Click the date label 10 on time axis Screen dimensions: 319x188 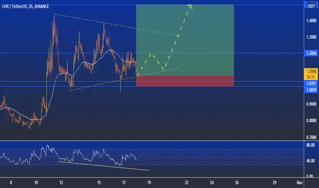point(36,183)
